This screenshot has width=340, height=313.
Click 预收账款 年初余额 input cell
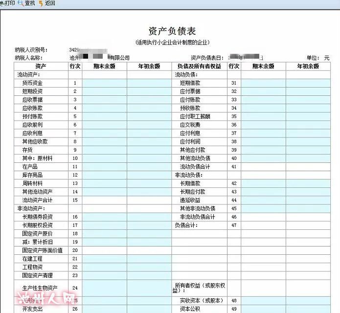[308, 108]
